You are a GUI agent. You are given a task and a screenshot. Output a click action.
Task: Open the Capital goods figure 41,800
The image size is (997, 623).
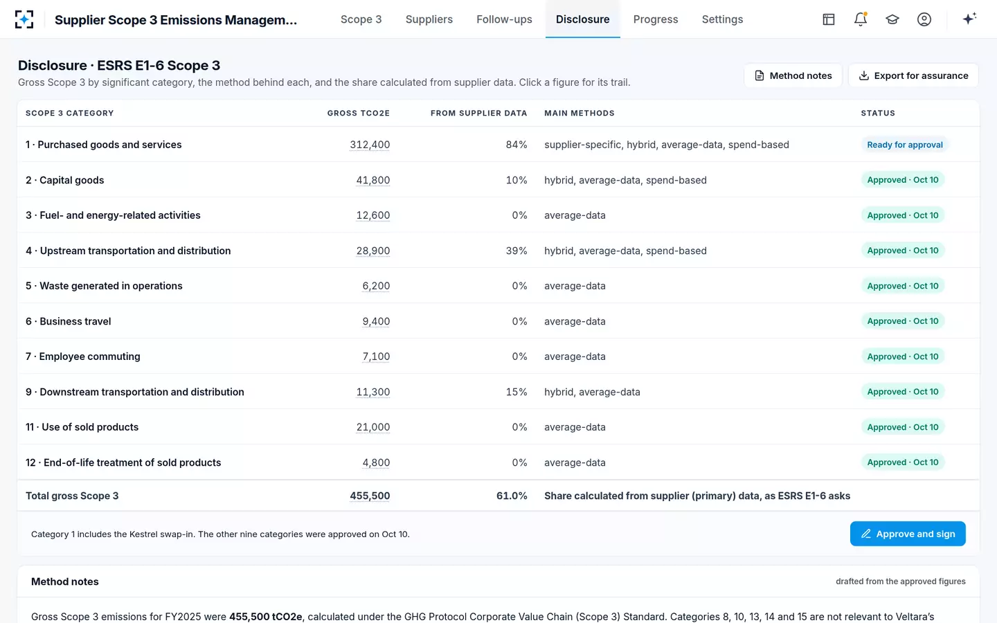[373, 180]
